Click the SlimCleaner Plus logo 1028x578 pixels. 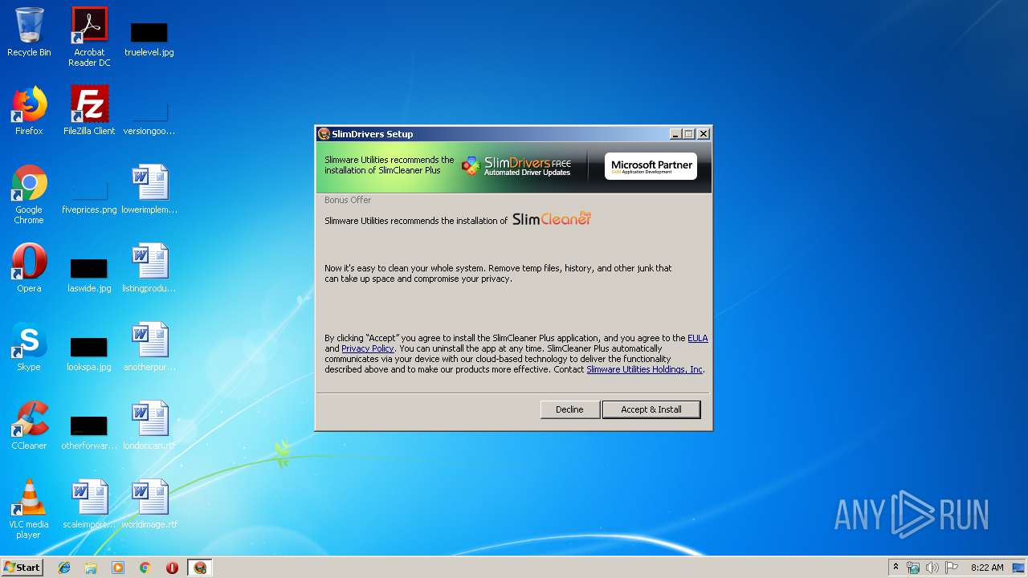click(552, 218)
